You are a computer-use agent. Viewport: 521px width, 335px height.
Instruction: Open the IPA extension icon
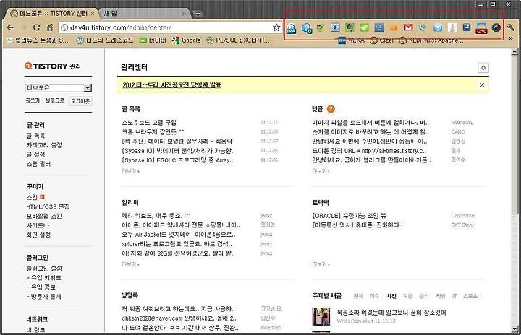tap(292, 29)
